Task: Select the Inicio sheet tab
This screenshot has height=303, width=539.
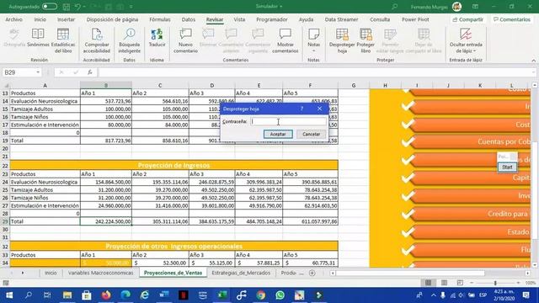Action: [51, 273]
